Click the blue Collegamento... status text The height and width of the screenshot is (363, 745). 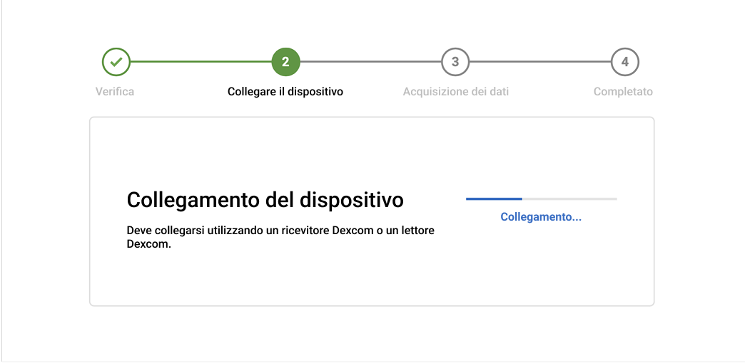[x=541, y=217]
